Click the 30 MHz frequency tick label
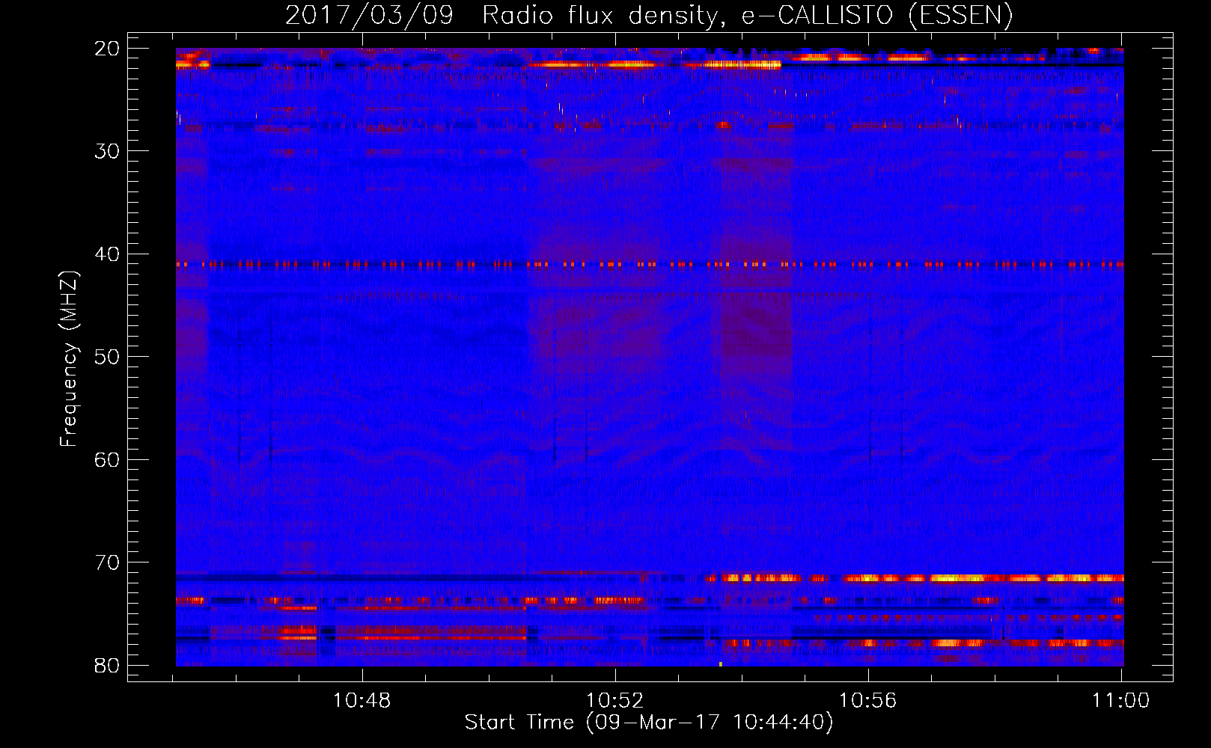The height and width of the screenshot is (748, 1211). point(107,151)
